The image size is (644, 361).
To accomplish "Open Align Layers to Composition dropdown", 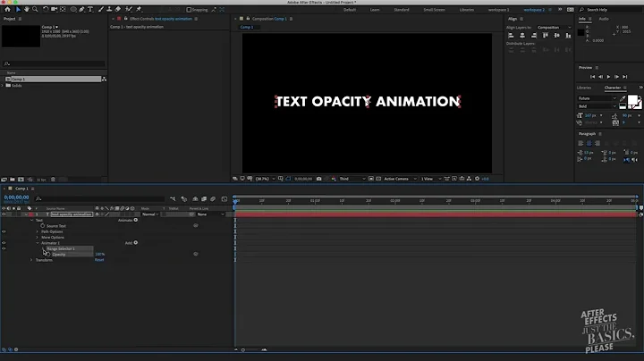I will coord(554,28).
